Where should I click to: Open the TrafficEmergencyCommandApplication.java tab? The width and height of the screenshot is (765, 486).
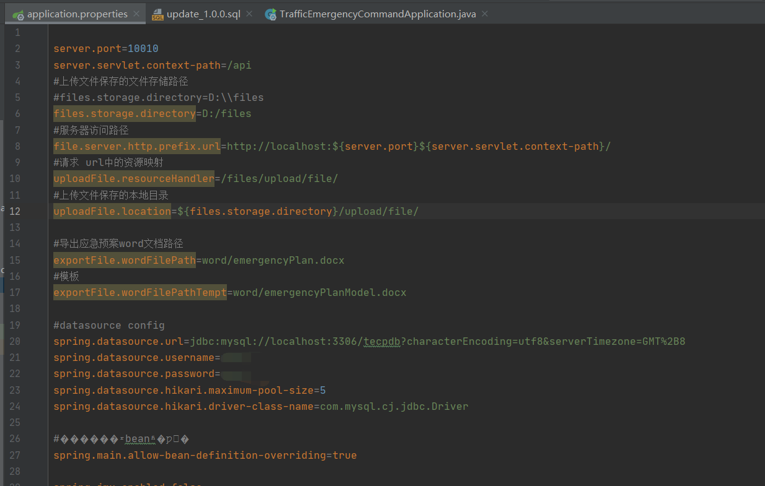(377, 14)
